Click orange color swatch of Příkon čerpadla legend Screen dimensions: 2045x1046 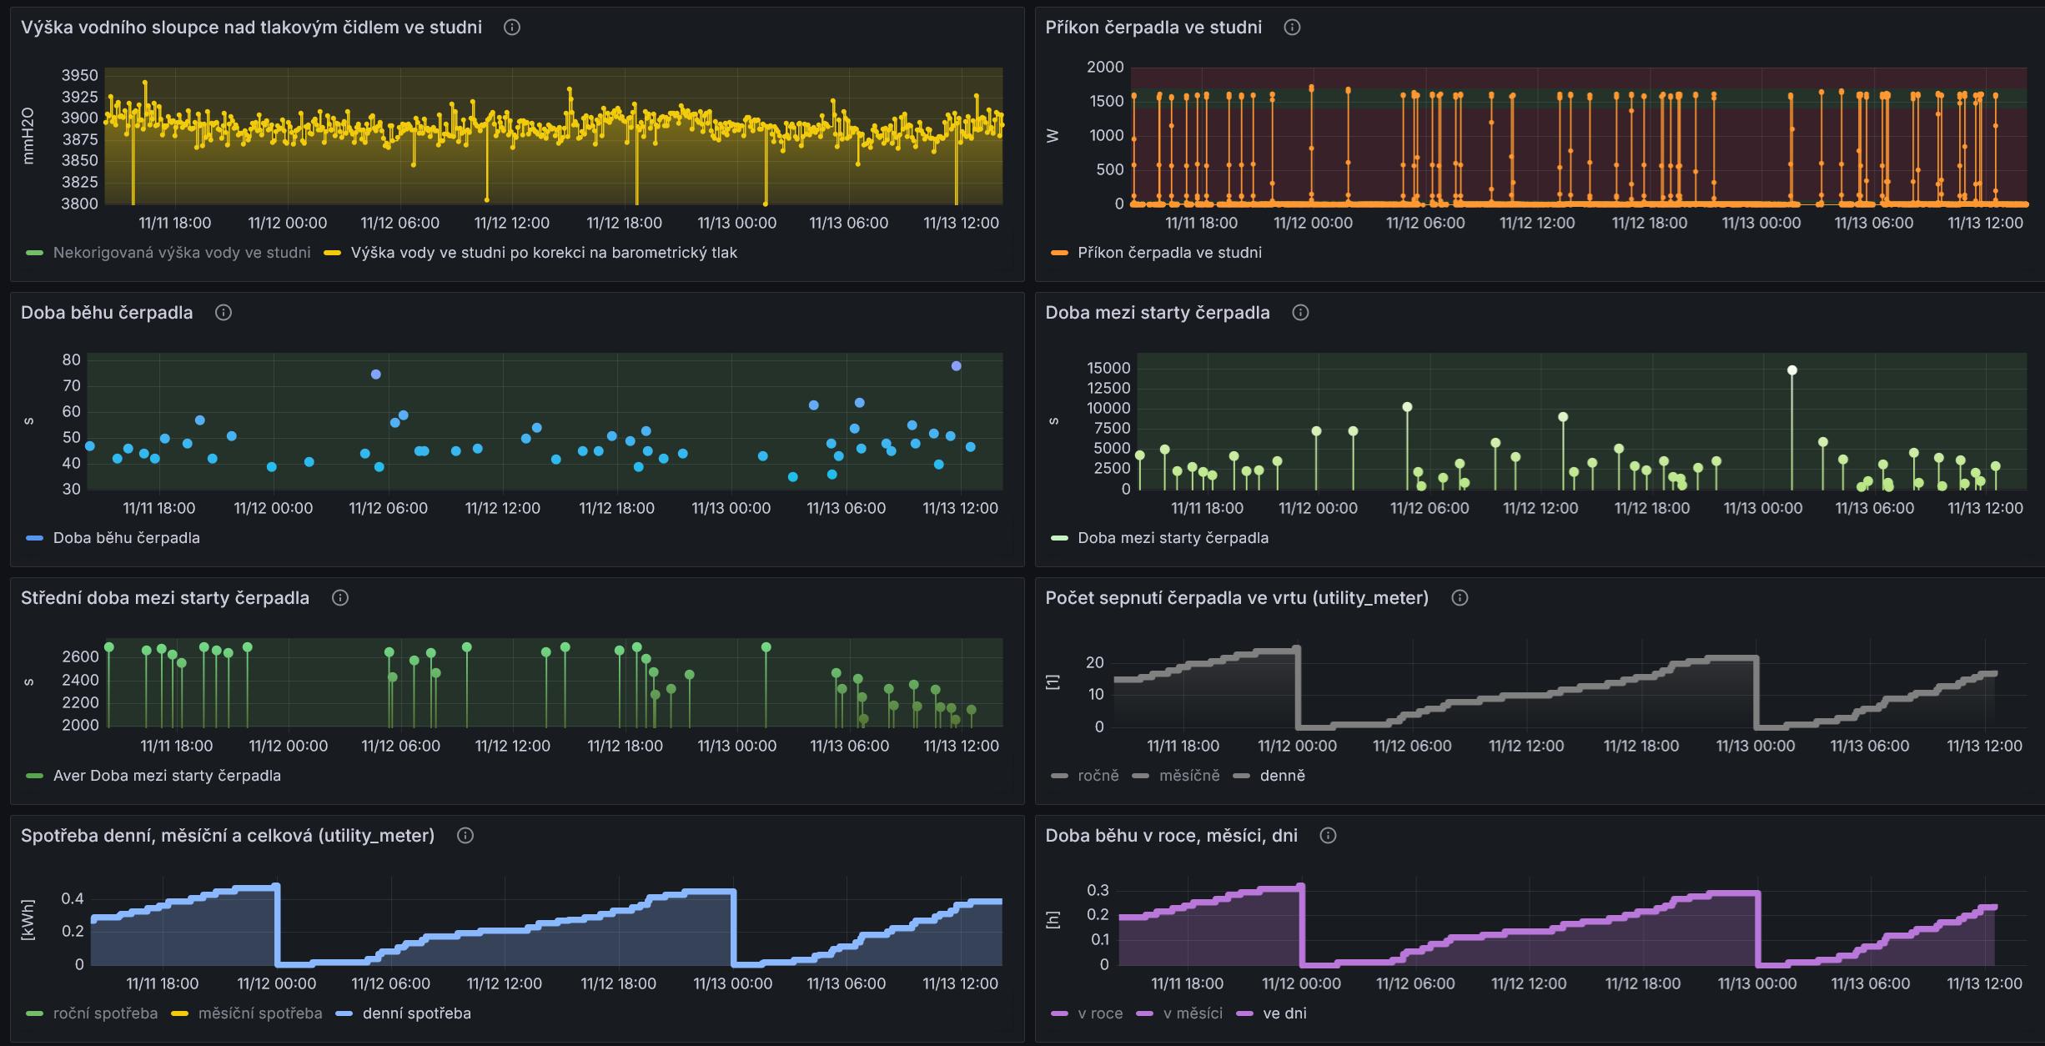(1059, 253)
